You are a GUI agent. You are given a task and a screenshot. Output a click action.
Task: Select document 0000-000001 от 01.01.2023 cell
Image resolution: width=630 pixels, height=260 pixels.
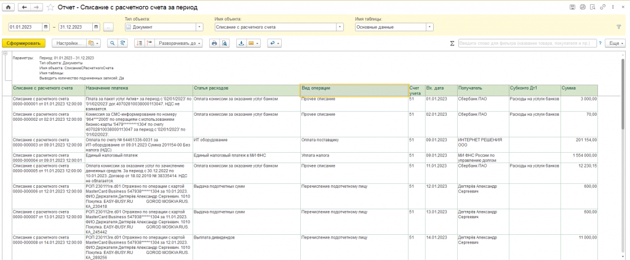[48, 104]
